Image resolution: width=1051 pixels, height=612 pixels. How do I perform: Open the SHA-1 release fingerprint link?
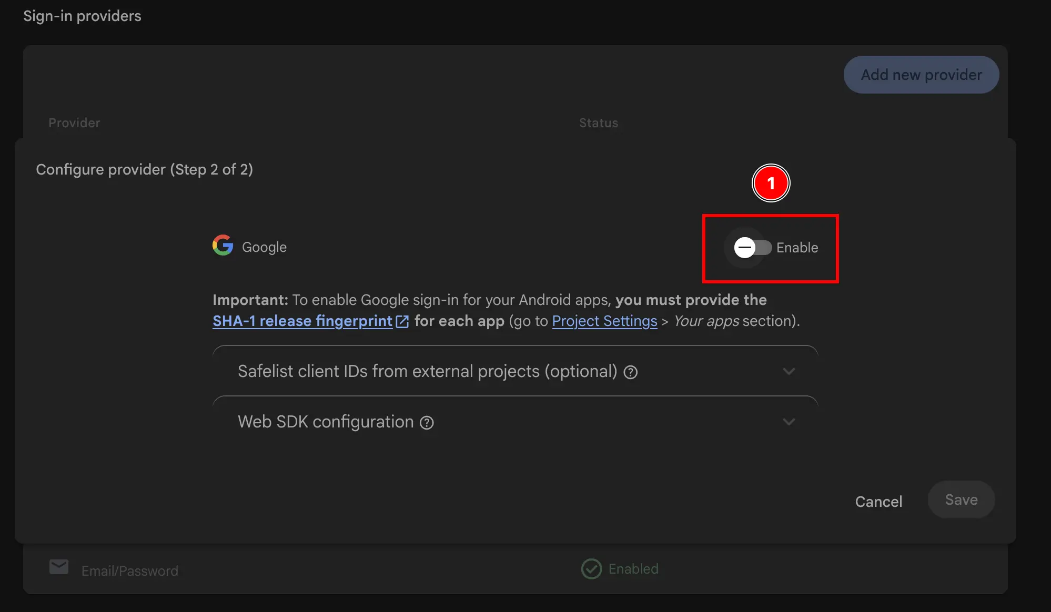pos(302,321)
